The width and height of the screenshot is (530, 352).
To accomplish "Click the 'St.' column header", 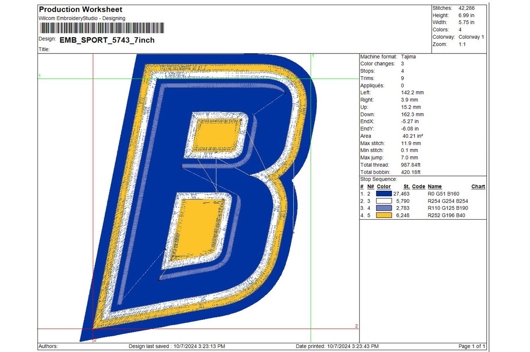I will (407, 187).
